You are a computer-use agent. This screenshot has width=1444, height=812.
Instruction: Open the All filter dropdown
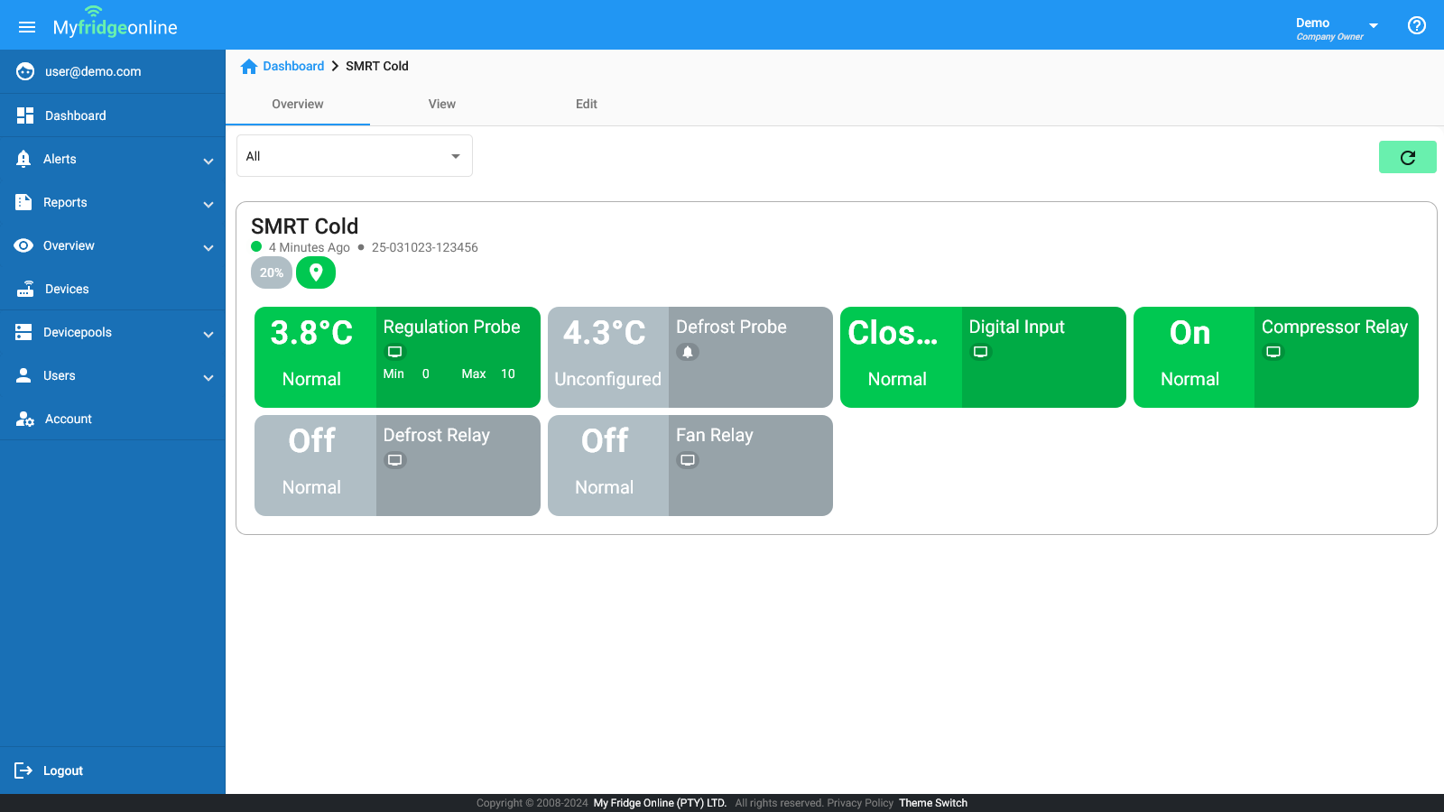[x=355, y=156]
